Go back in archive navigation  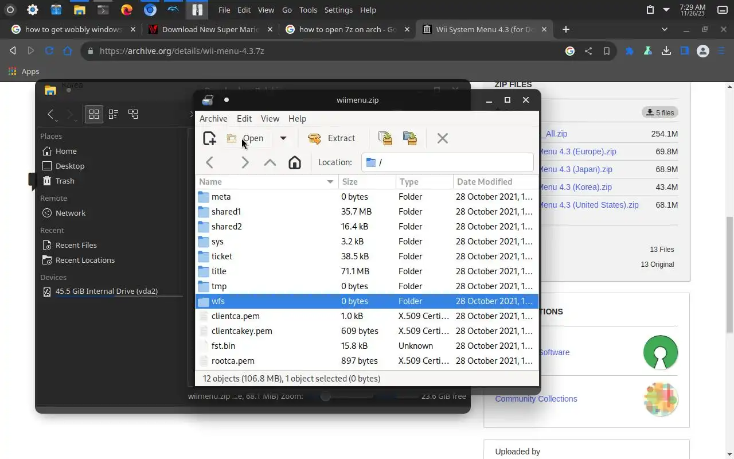(210, 162)
